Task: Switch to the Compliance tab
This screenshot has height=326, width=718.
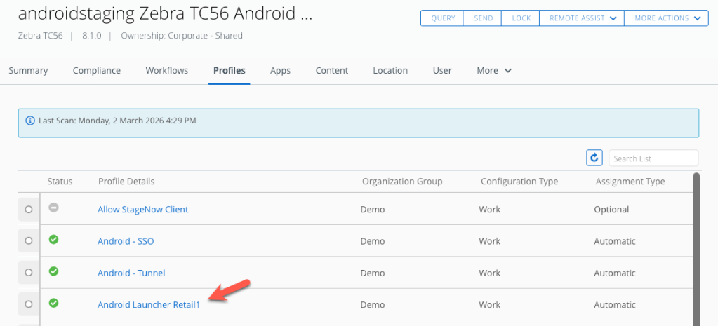Action: pos(97,70)
